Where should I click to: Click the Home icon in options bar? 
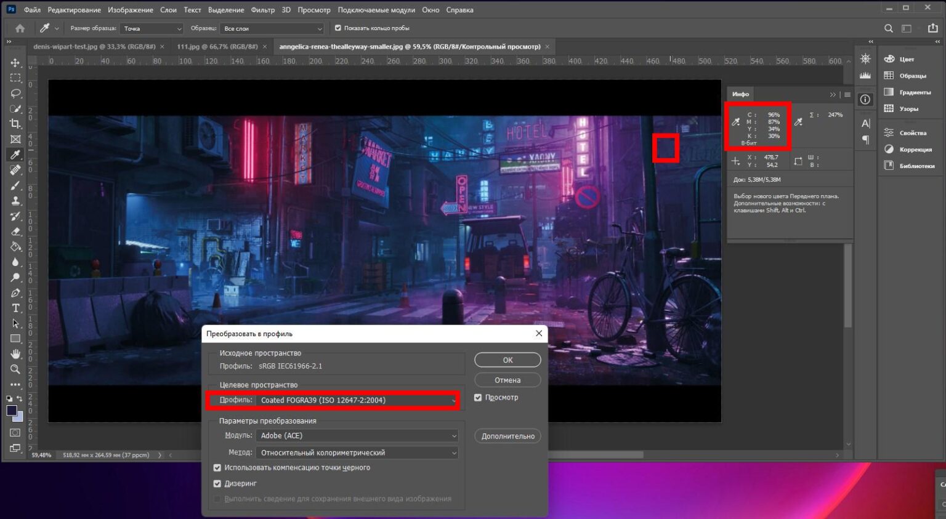(x=20, y=28)
